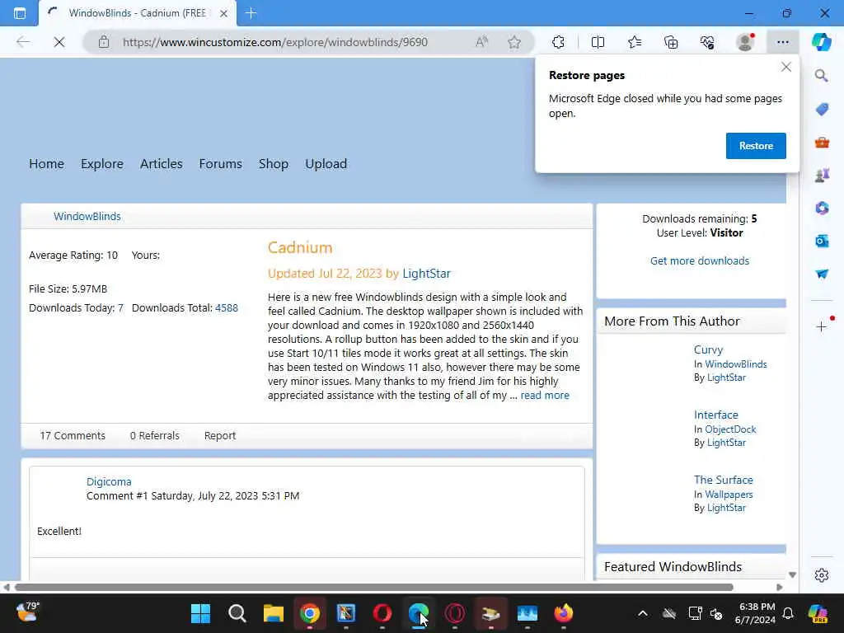Click the vertical scrollbar down arrow
The width and height of the screenshot is (844, 633).
792,574
